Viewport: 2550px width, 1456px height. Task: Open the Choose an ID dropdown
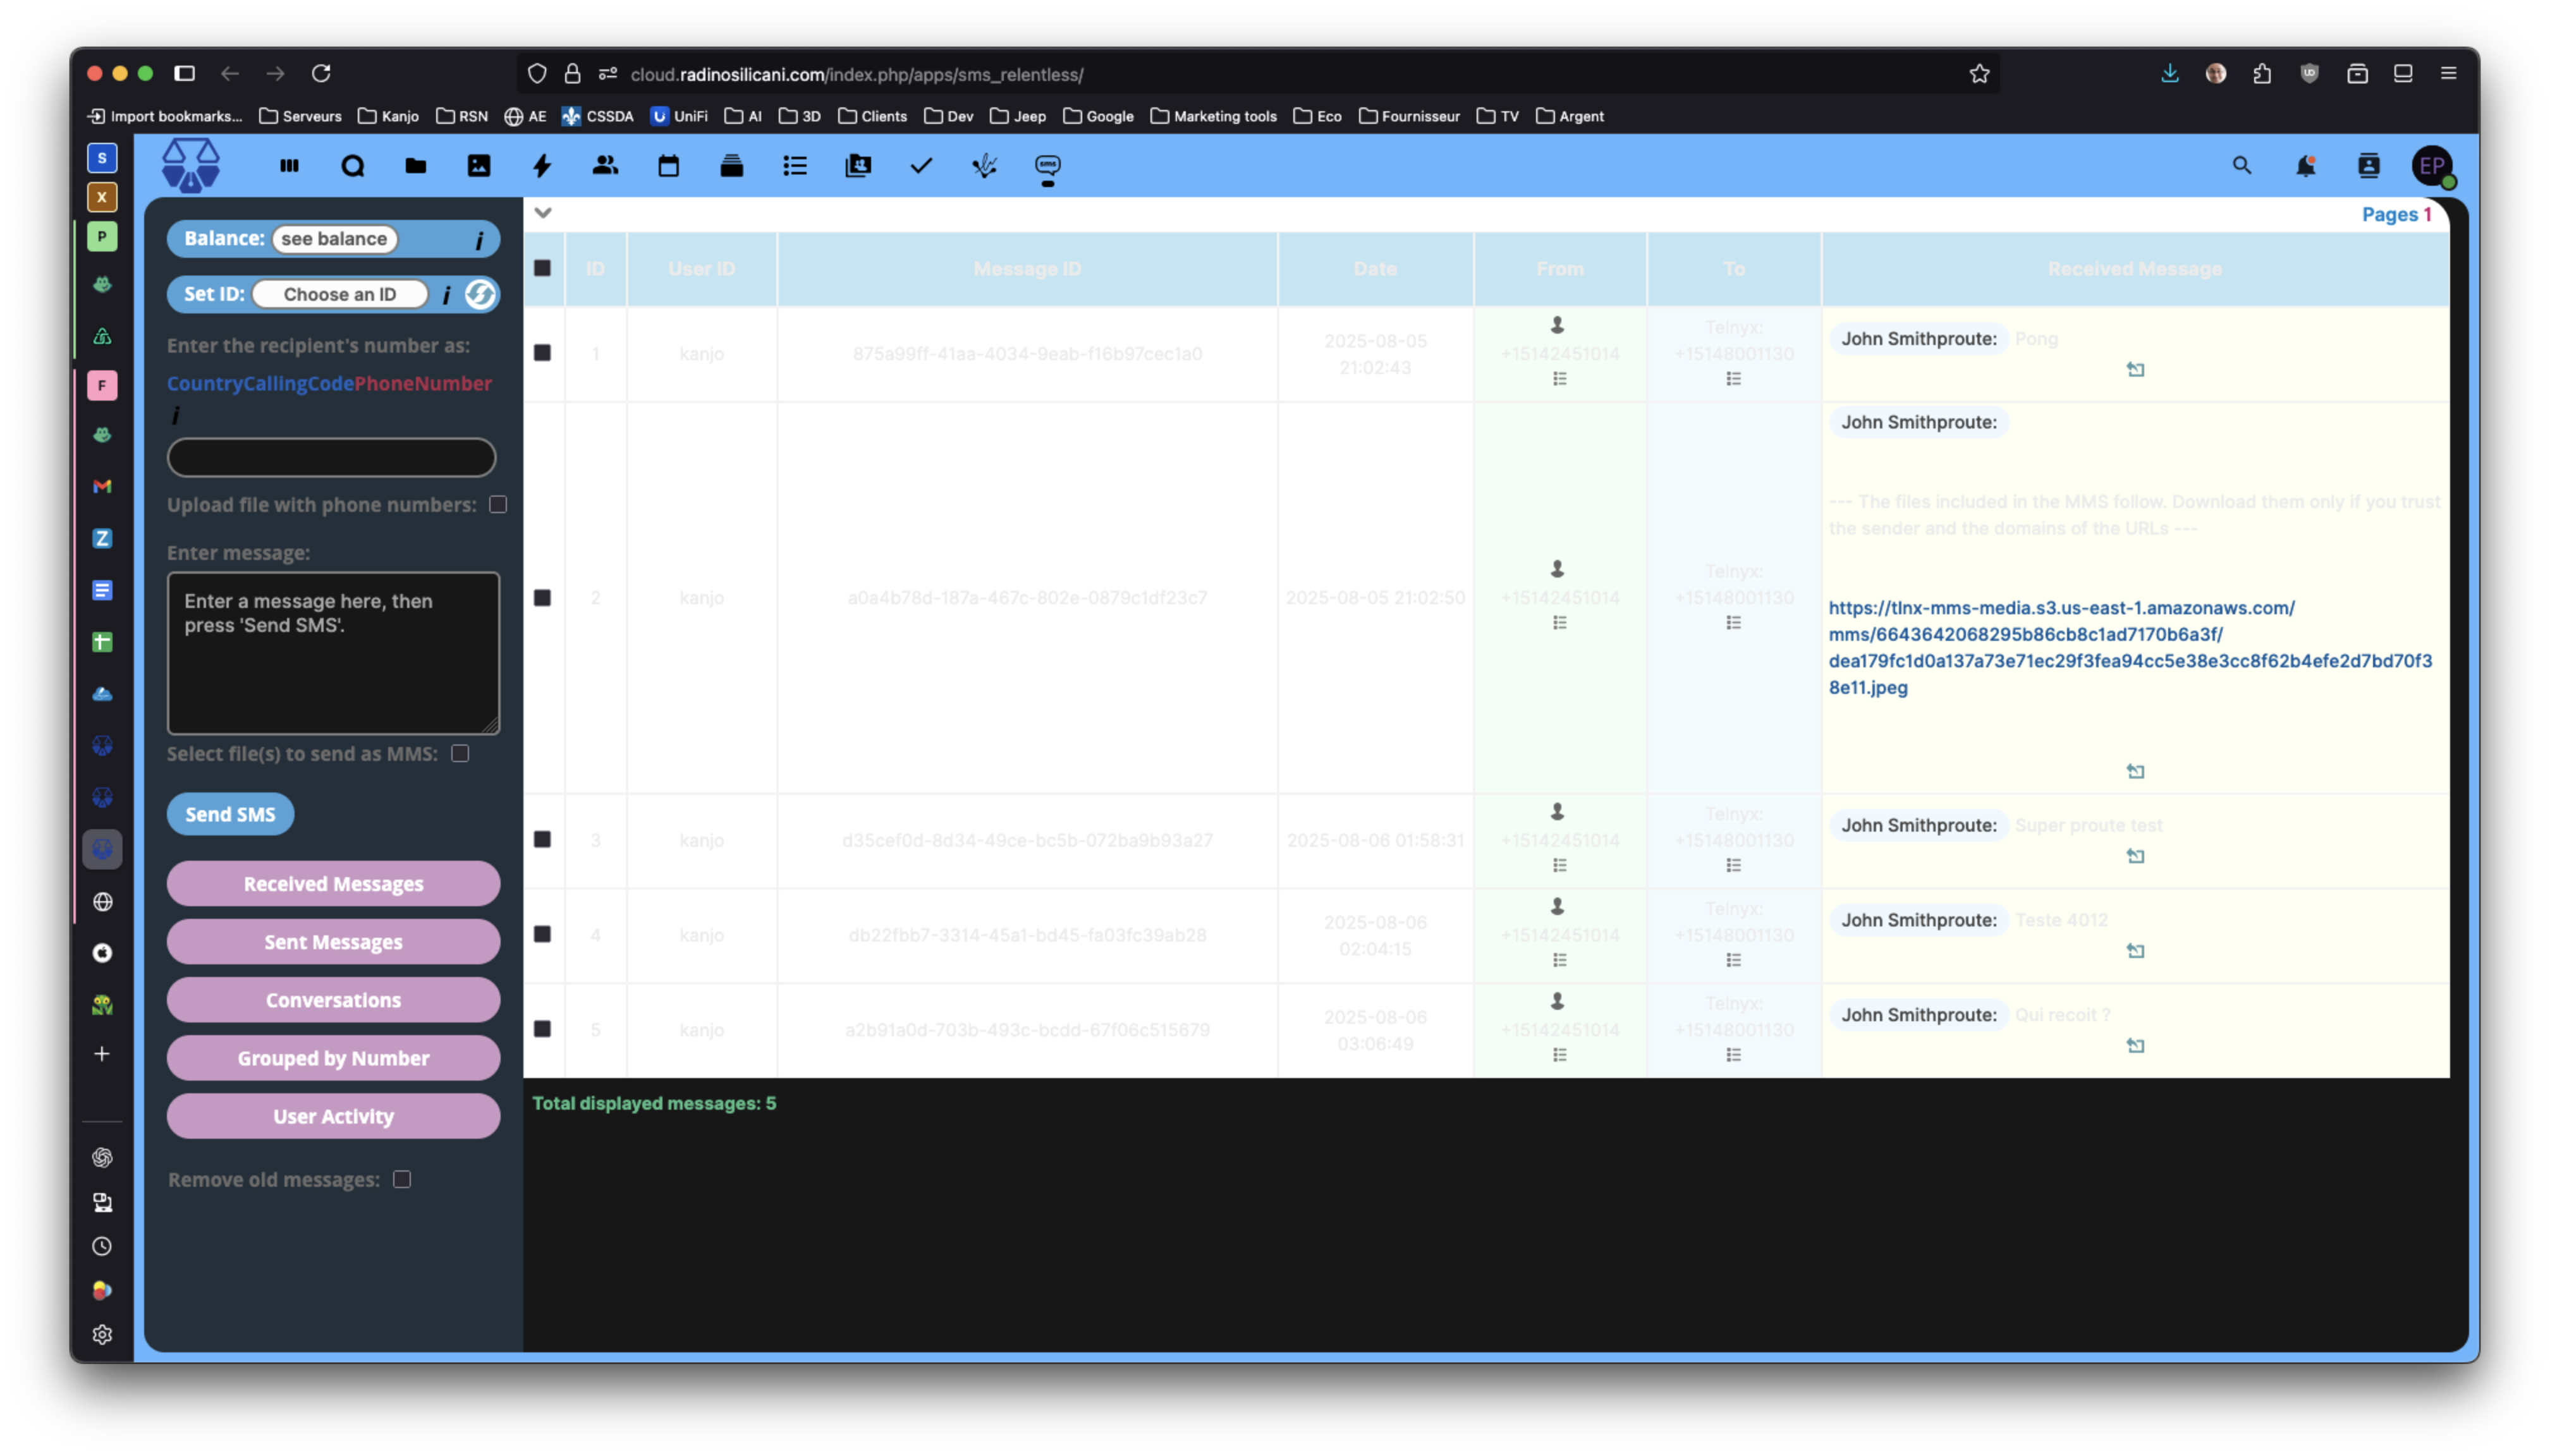click(340, 294)
